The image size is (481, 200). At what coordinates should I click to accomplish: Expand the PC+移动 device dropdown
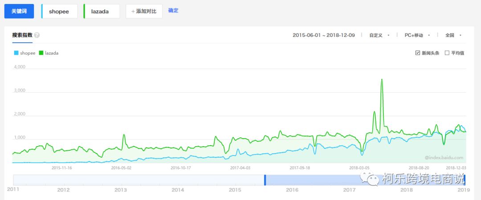(x=417, y=35)
